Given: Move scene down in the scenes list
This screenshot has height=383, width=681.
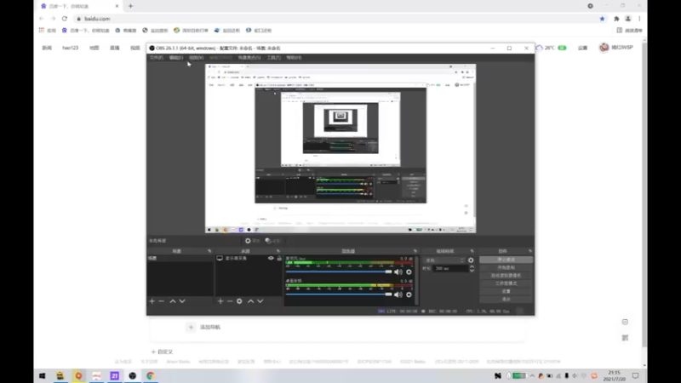Looking at the screenshot, I should pyautogui.click(x=182, y=301).
